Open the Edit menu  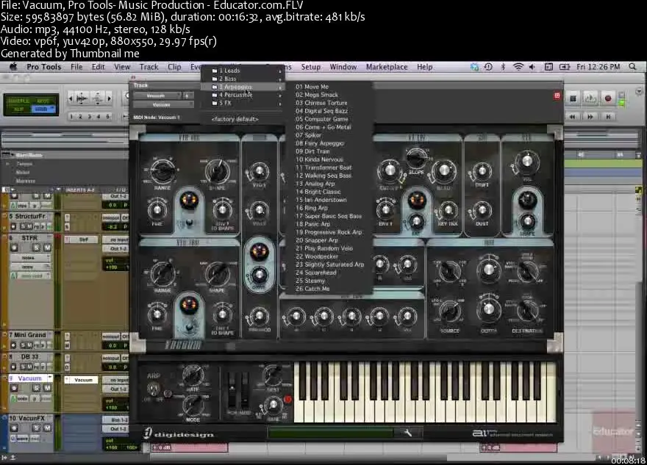tap(99, 67)
